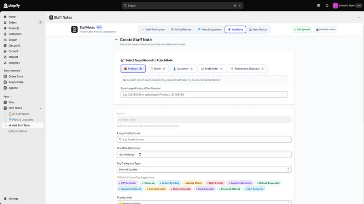The height and width of the screenshot is (204, 364).
Task: Expand the Apps section
Action: [x=7, y=97]
